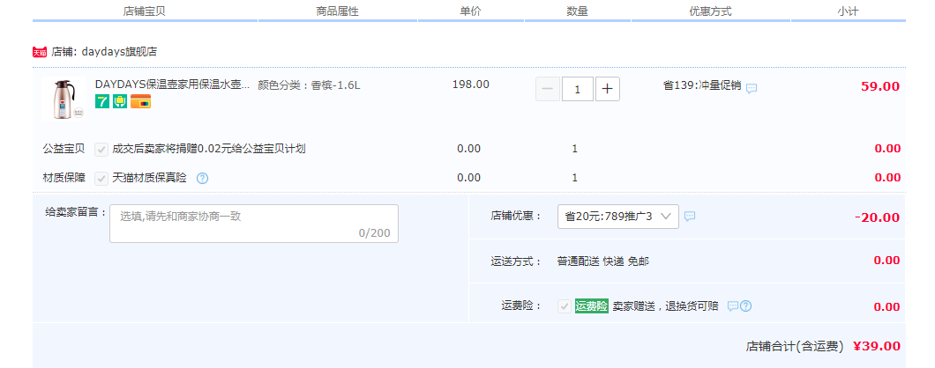The height and width of the screenshot is (368, 935).
Task: Click the Tmall logo icon beside store name
Action: 40,52
